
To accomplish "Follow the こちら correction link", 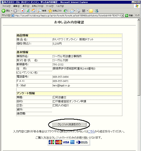I will click(x=91, y=131).
